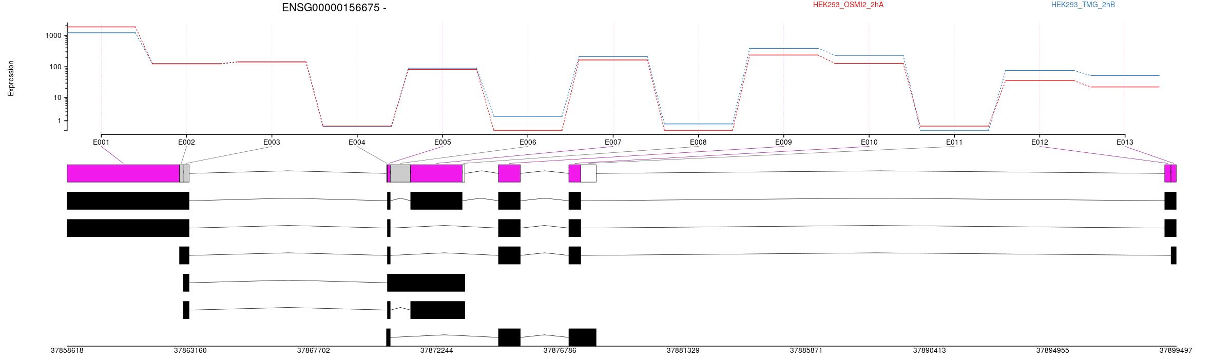
Task: Click the E004 exon label
Action: [357, 142]
